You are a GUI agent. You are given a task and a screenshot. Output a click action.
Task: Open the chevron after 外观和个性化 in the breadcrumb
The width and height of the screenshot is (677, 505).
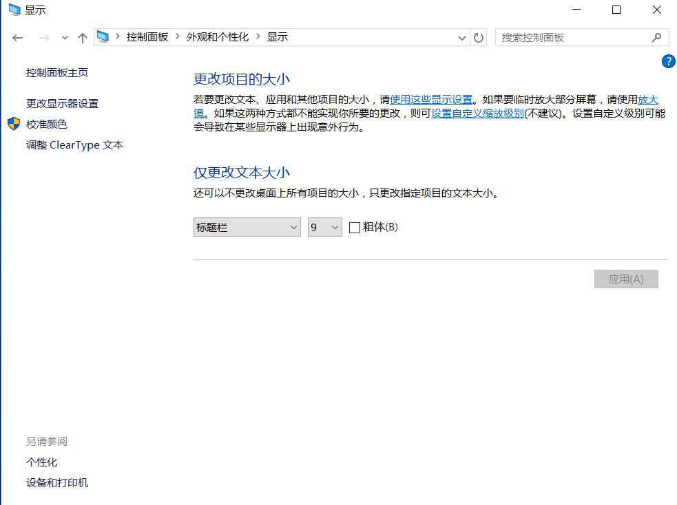point(258,36)
